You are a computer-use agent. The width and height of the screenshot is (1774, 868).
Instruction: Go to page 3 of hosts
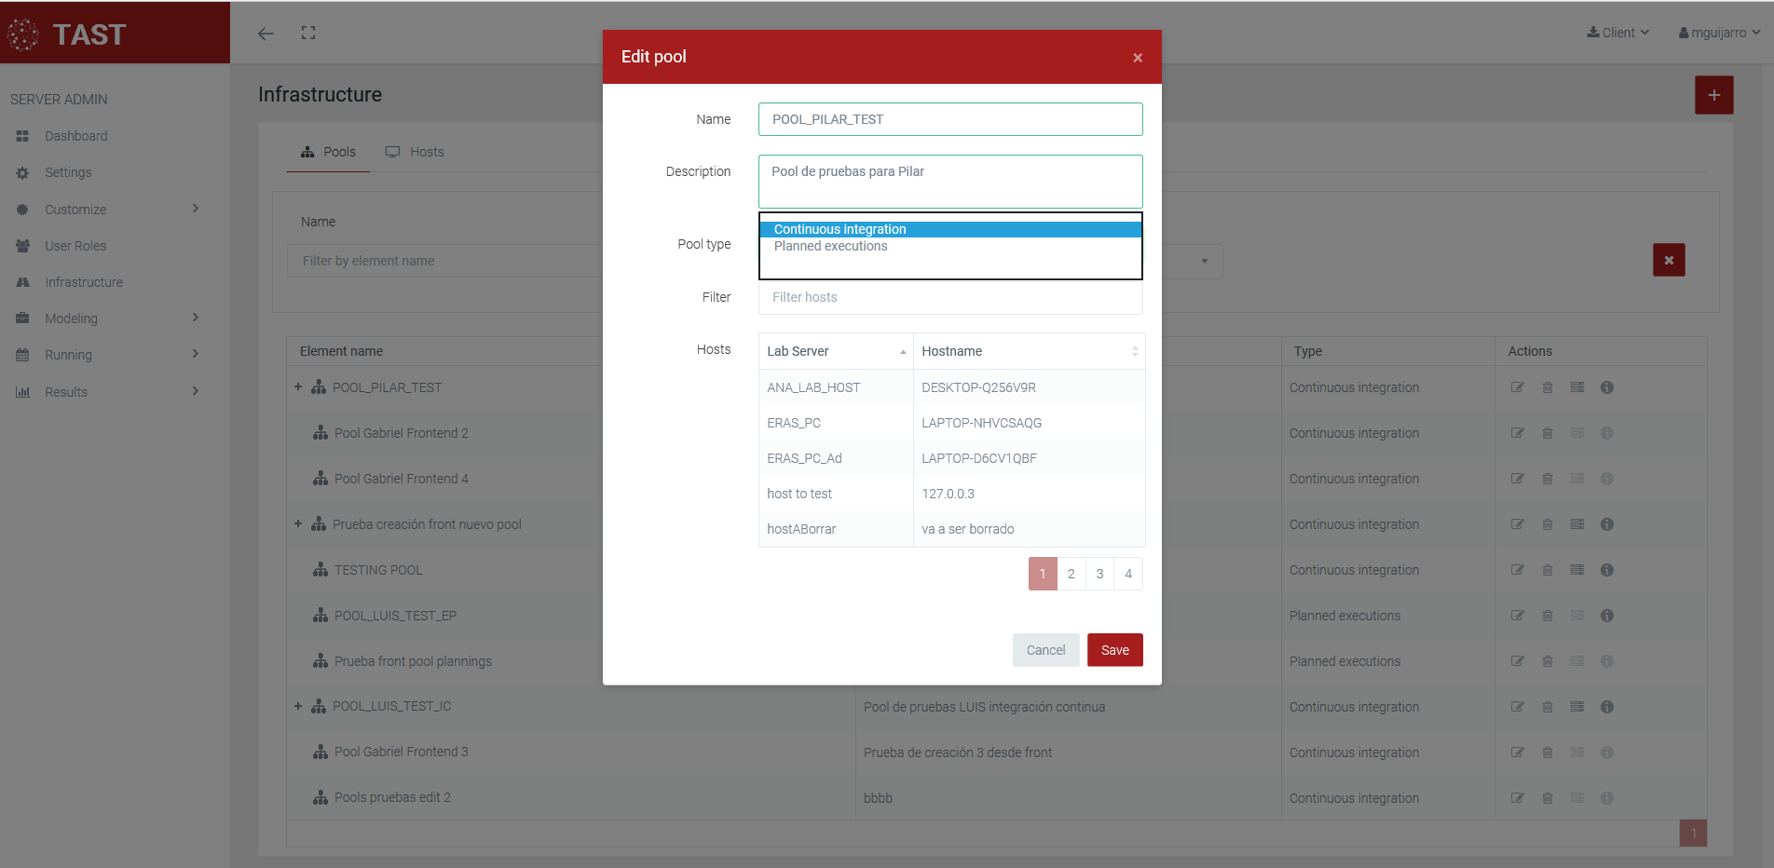tap(1099, 574)
